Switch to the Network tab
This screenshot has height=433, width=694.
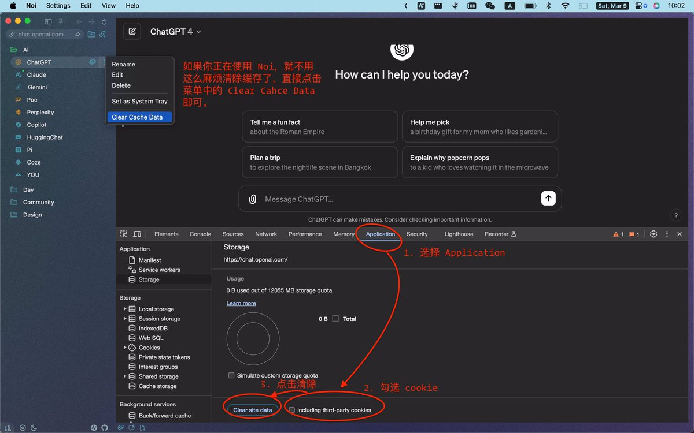tap(266, 234)
